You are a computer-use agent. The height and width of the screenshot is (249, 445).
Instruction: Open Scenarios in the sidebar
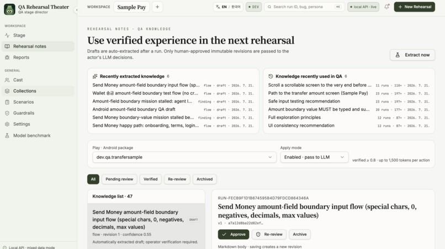(38, 102)
